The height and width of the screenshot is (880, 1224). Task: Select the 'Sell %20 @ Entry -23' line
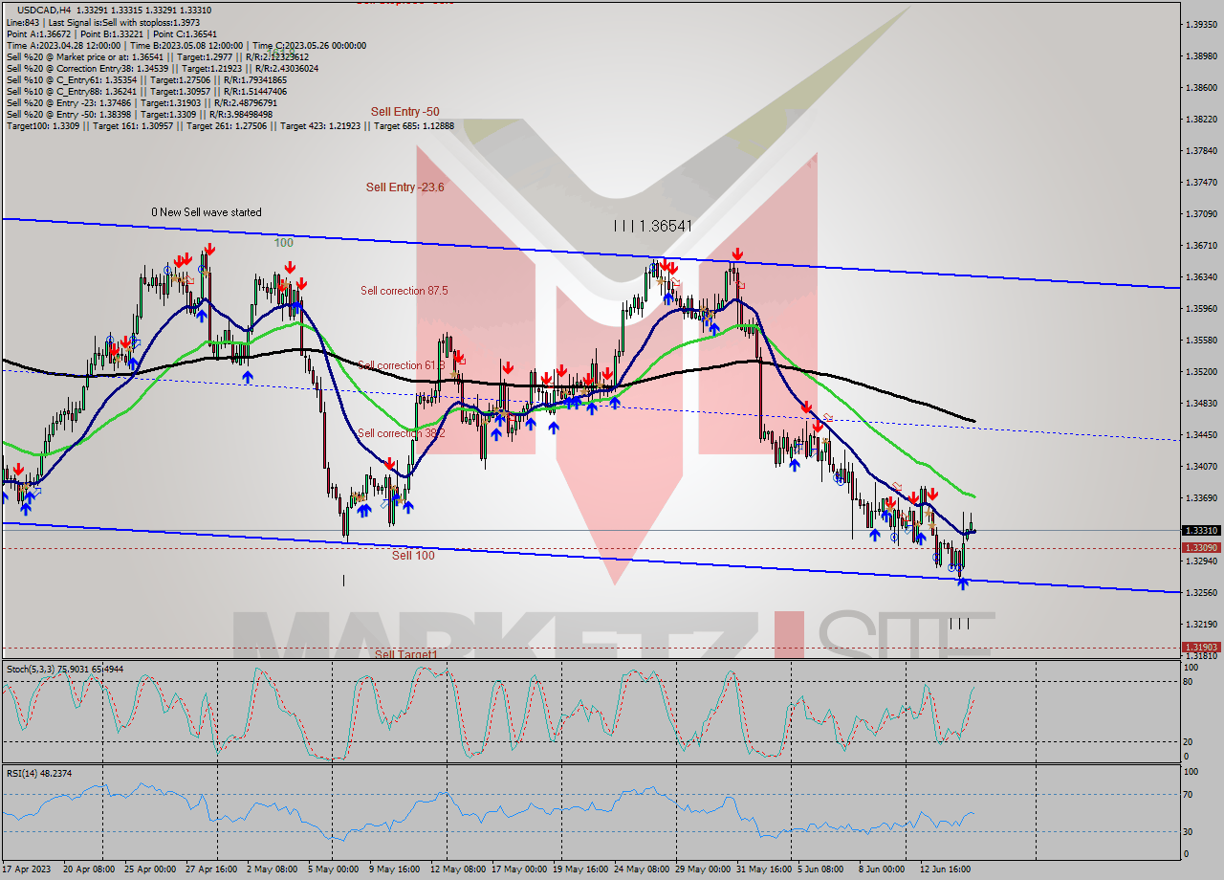click(140, 102)
